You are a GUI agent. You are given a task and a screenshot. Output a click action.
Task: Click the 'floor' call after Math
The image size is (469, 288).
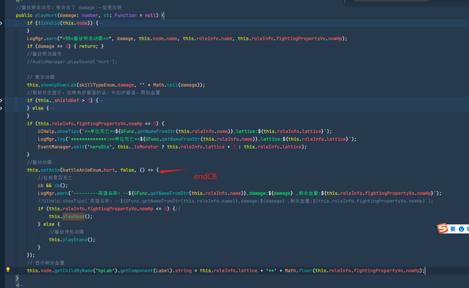tap(306, 271)
